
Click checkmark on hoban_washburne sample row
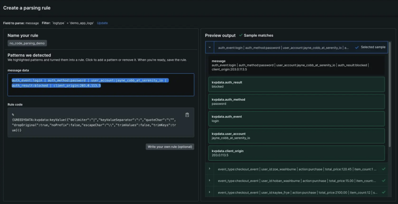click(383, 181)
